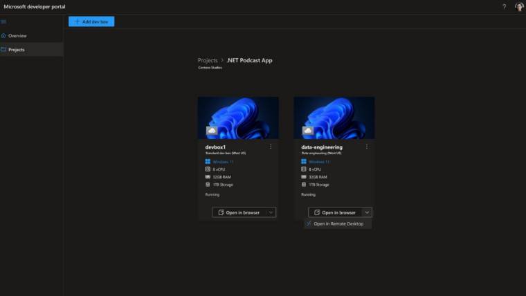Click the Projects folder icon in sidebar
The image size is (526, 296).
pyautogui.click(x=3, y=50)
